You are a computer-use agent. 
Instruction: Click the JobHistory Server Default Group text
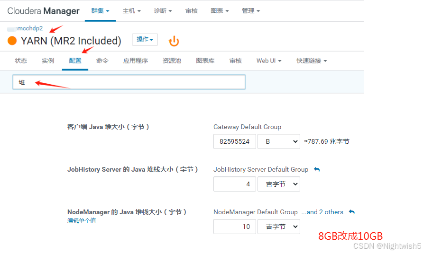[261, 169]
